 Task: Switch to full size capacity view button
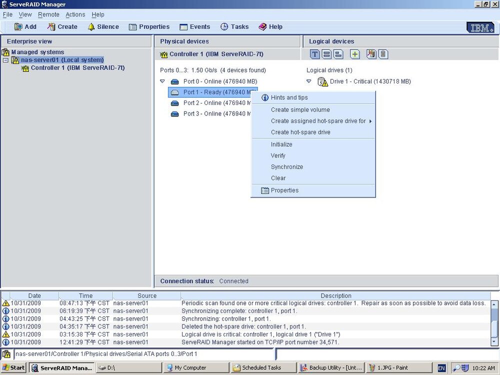[x=326, y=54]
